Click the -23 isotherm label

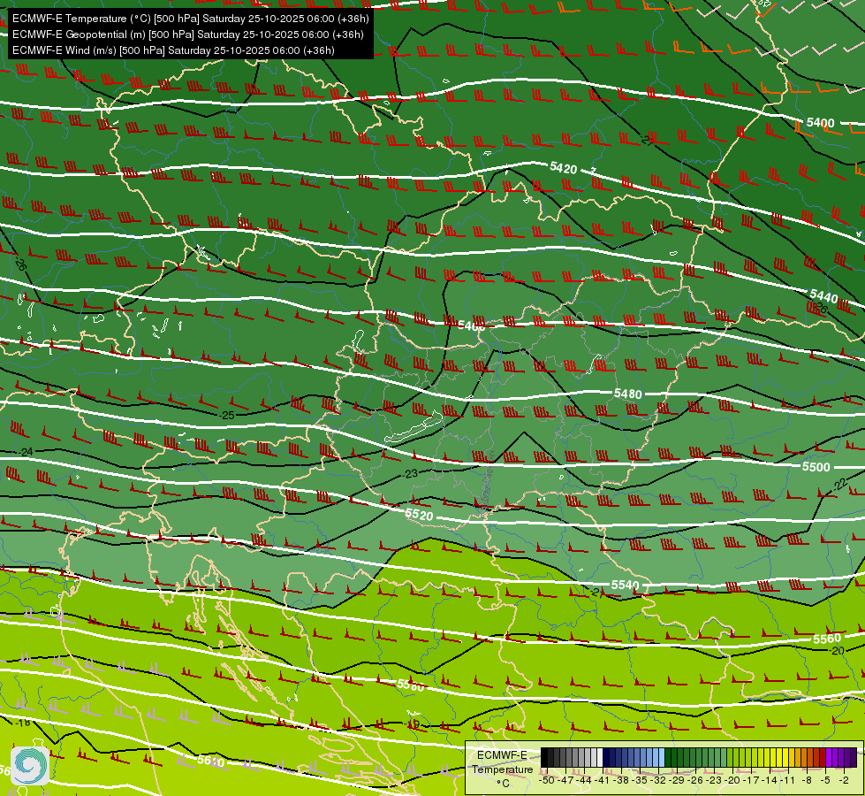coord(411,474)
